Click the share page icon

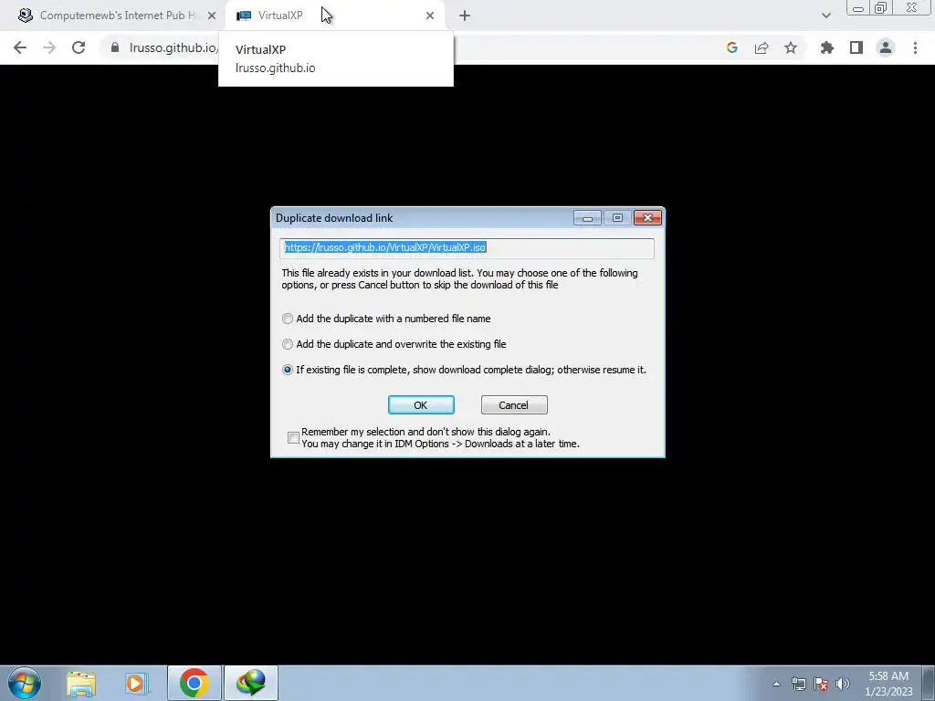[x=762, y=47]
